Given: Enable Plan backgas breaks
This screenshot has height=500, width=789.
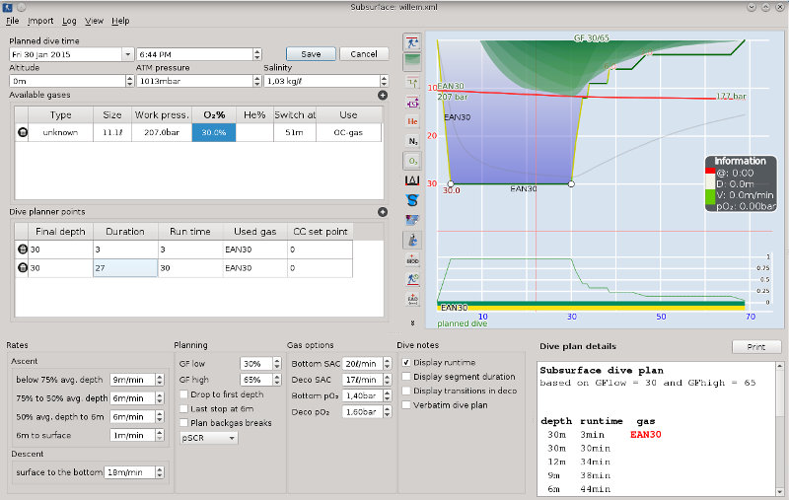Looking at the screenshot, I should point(184,423).
